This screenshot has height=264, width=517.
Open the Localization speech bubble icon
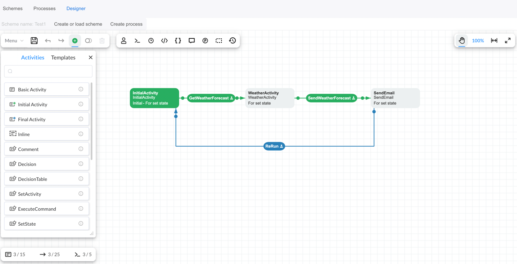(191, 41)
